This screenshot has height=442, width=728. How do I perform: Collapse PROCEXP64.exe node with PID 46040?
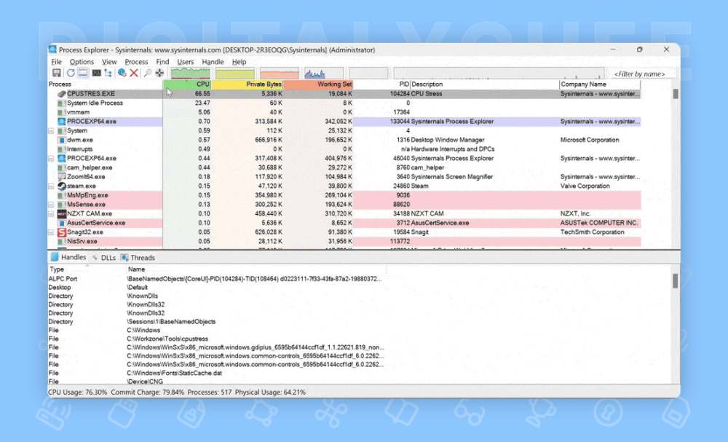pyautogui.click(x=52, y=159)
